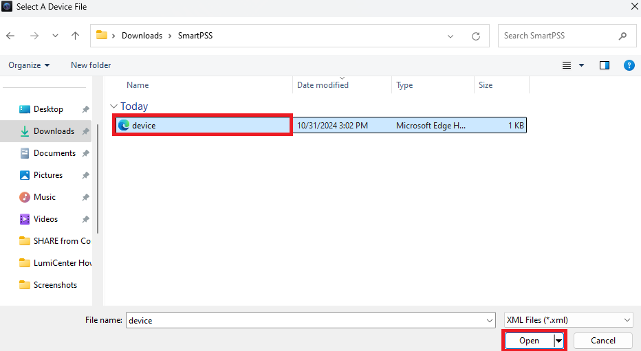Sort files by Date modified column
641x351 pixels.
tap(323, 85)
